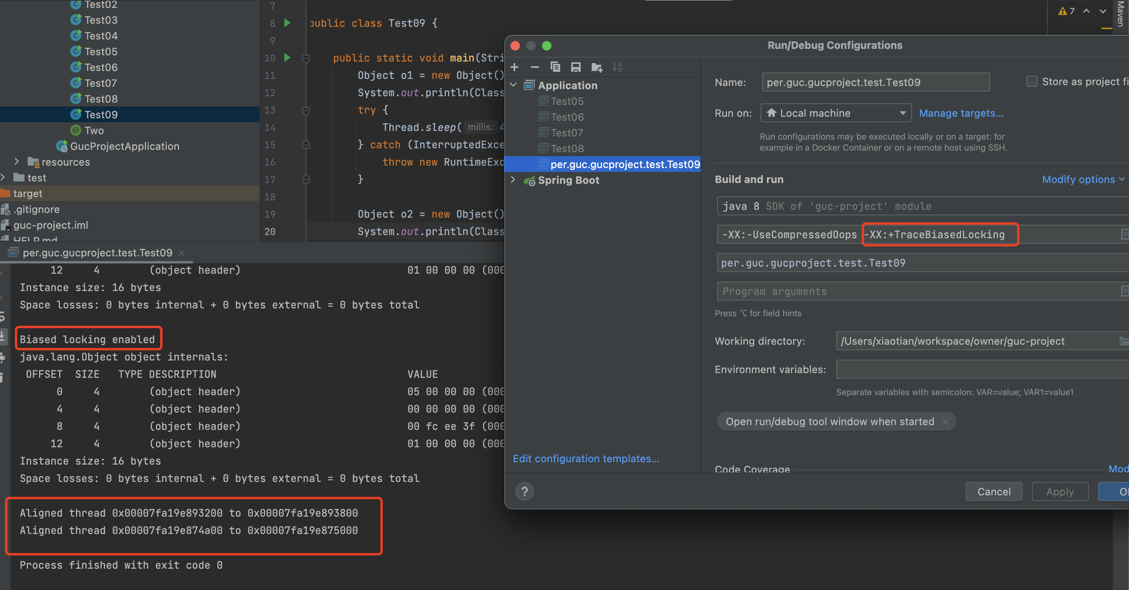Screen dimensions: 1129x590
Task: Click the Remove Configuration minus icon
Action: coord(535,67)
